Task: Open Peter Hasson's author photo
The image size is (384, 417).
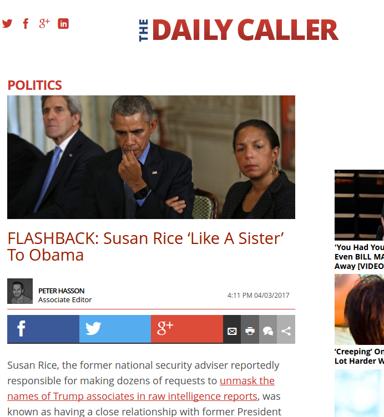Action: tap(20, 291)
